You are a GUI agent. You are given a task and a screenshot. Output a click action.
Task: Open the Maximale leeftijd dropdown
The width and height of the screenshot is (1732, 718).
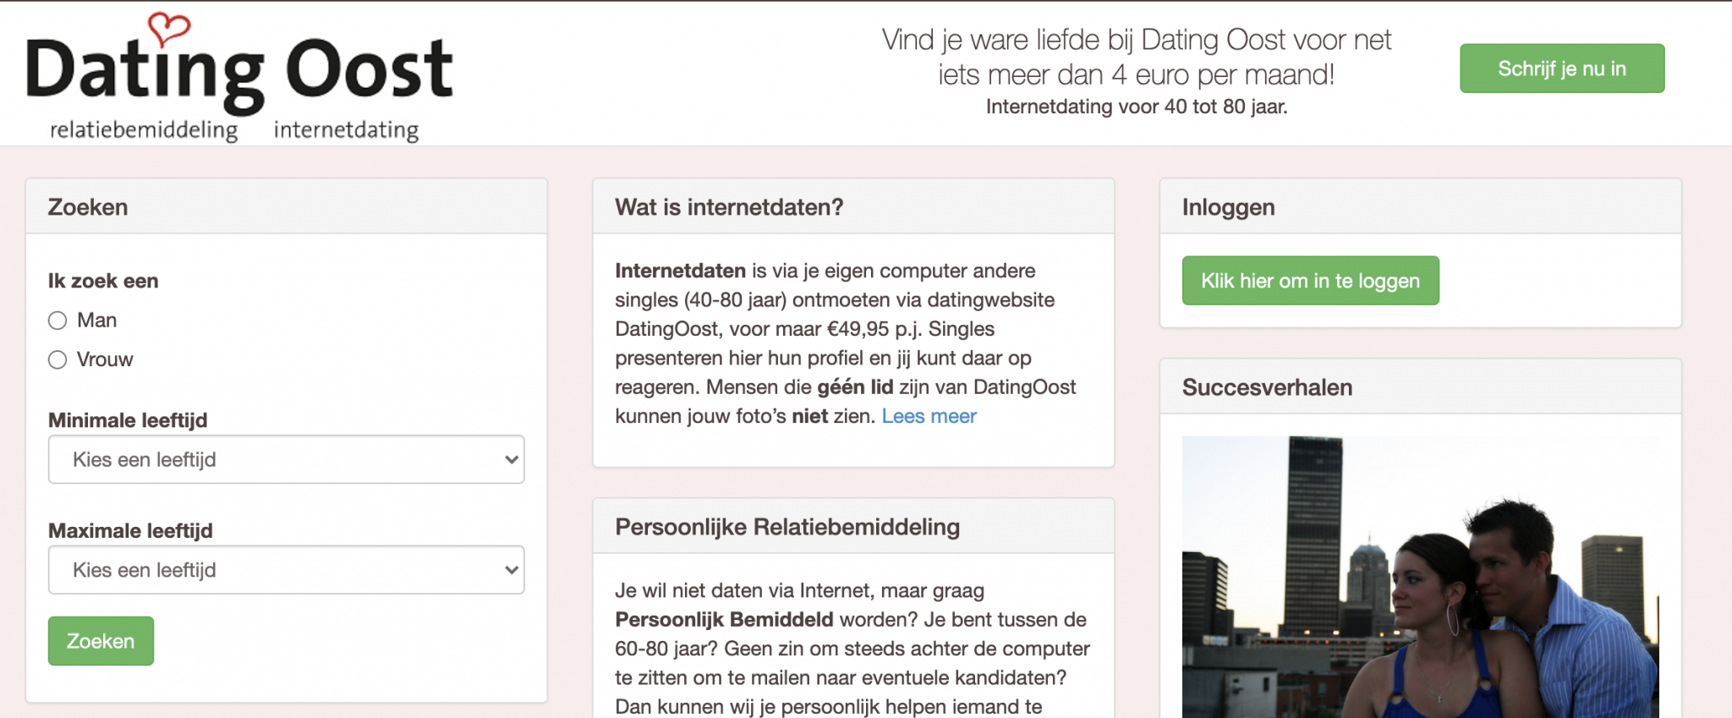(x=286, y=570)
